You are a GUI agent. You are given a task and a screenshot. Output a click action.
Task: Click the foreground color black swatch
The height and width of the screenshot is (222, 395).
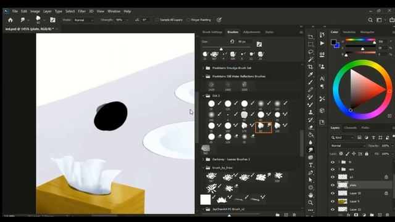click(333, 42)
